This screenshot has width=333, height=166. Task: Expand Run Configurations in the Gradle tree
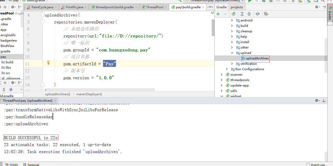pyautogui.click(x=227, y=69)
